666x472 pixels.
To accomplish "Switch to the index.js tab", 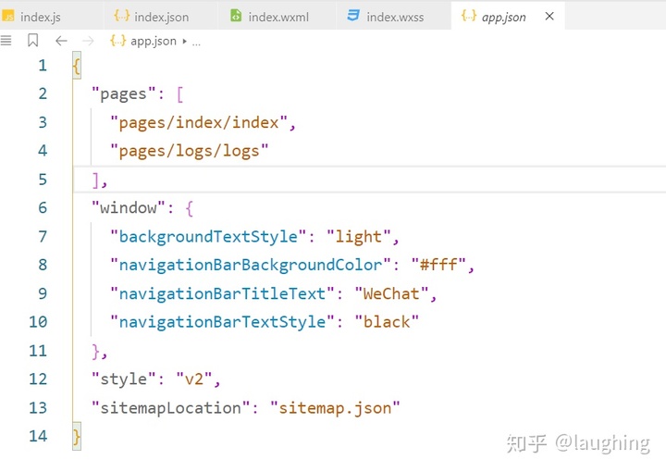I will tap(41, 17).
